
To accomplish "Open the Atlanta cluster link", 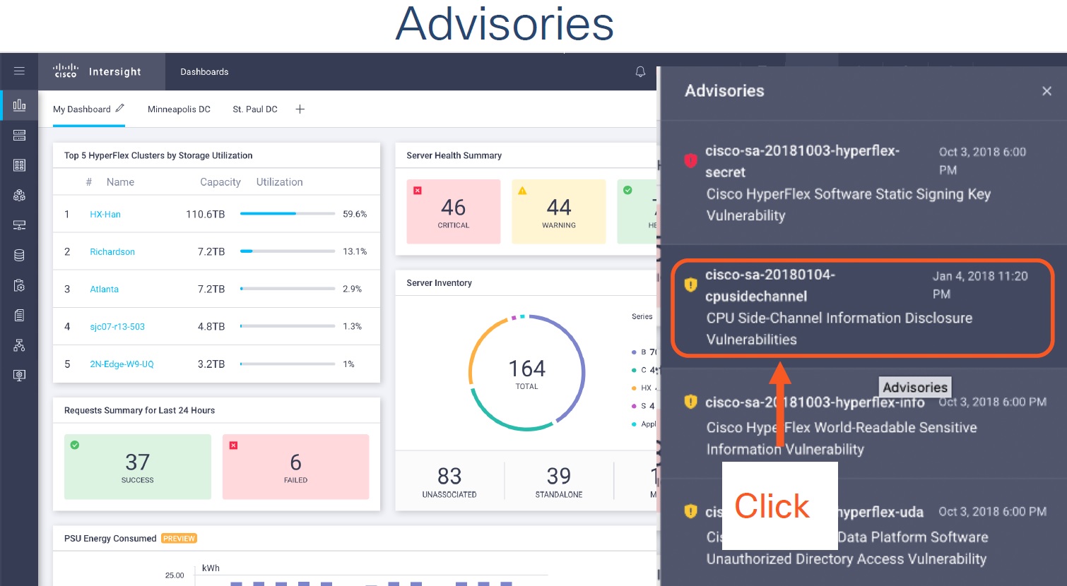I will (x=104, y=289).
